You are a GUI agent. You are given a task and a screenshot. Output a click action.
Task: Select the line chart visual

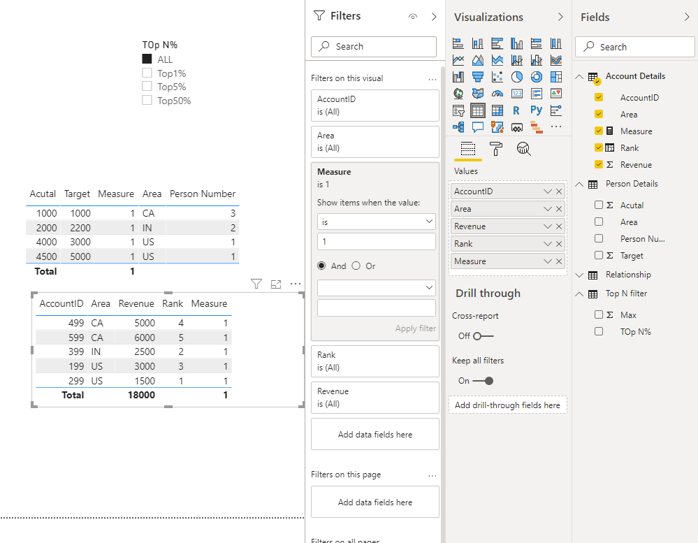click(458, 60)
